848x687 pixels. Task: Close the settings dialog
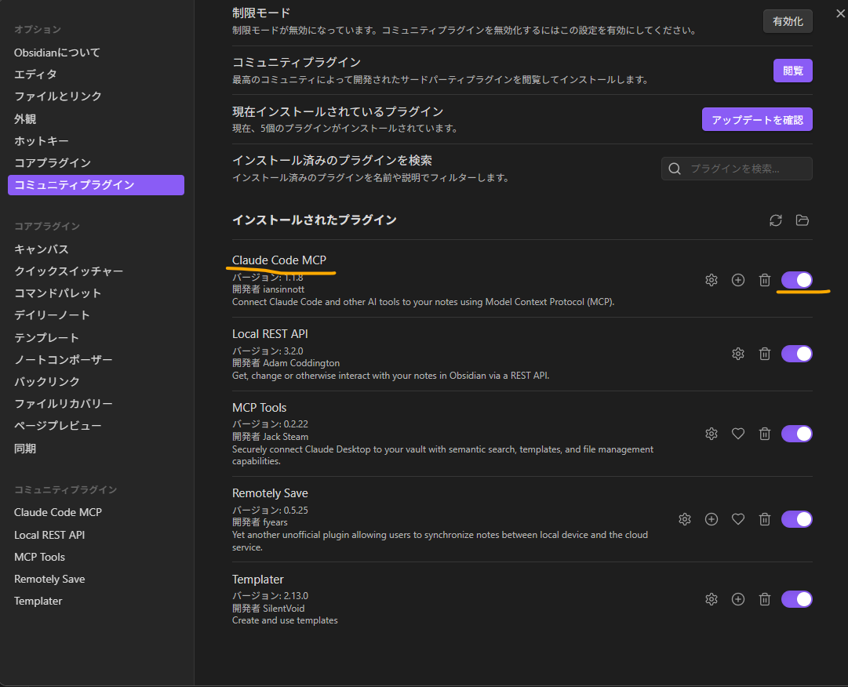coord(840,13)
